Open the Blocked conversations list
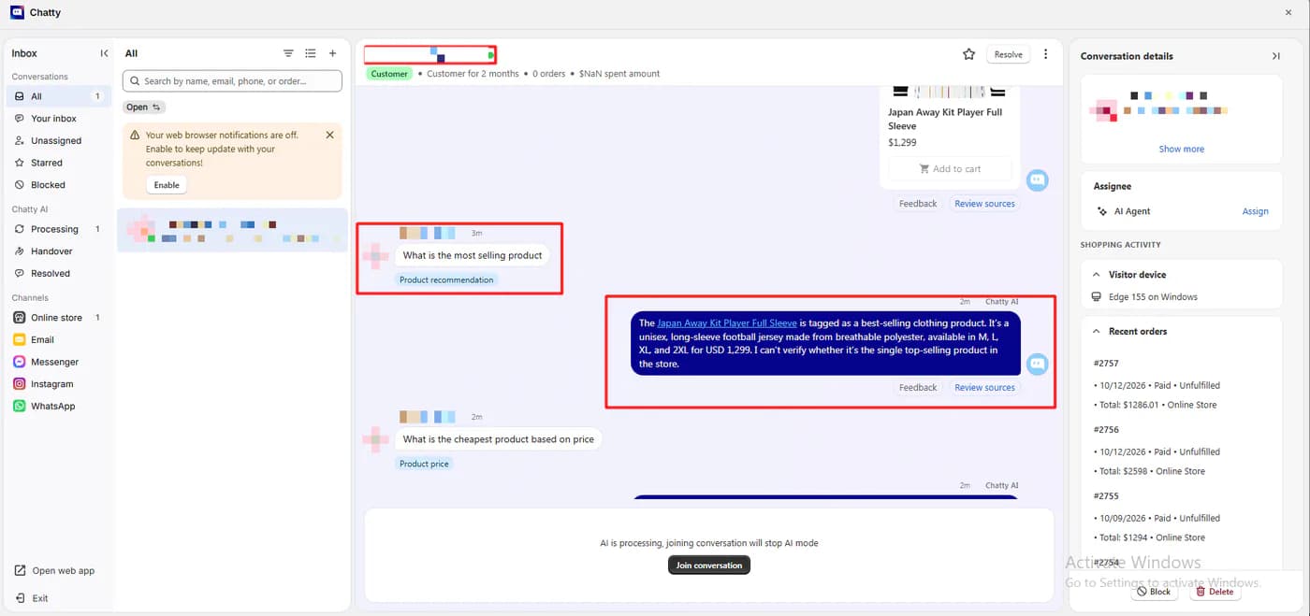Screen dimensions: 1310x616 (58, 185)
